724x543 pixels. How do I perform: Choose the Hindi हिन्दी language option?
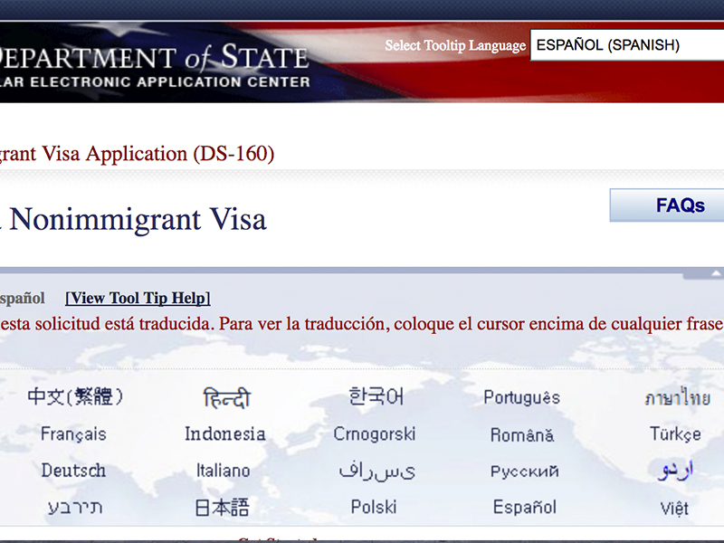click(x=226, y=398)
